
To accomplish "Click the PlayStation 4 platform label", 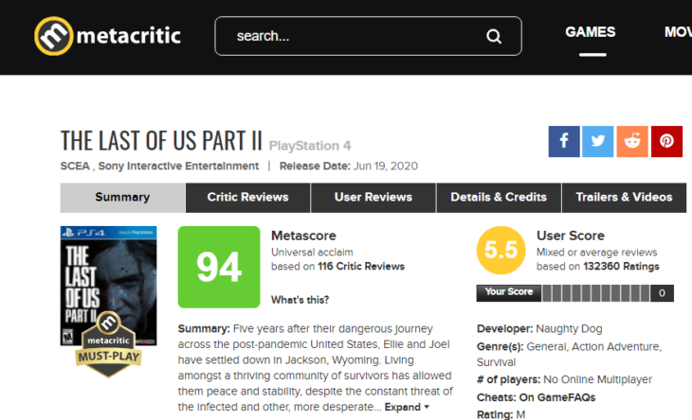I will [x=310, y=146].
